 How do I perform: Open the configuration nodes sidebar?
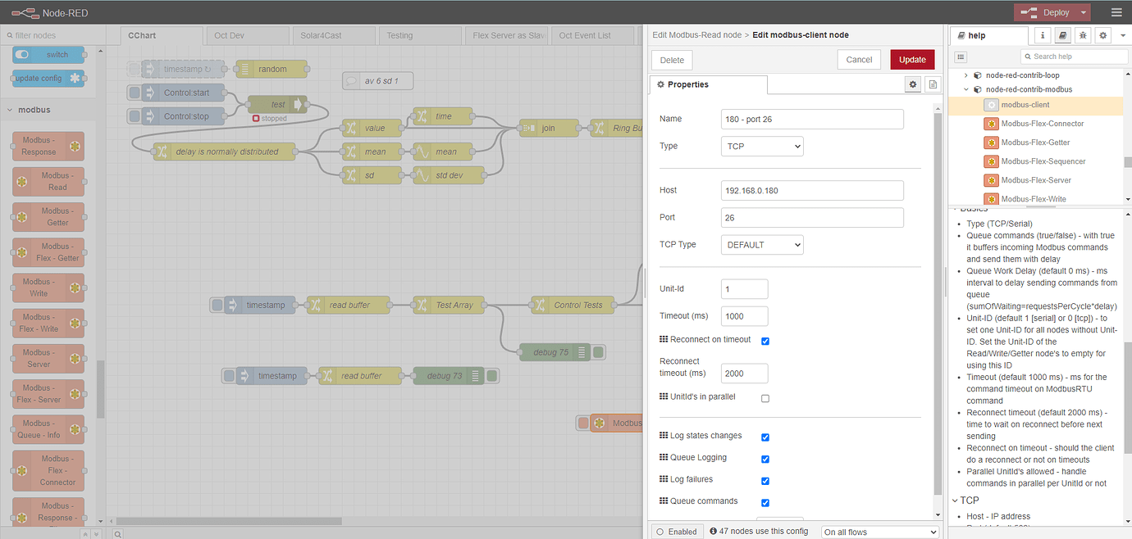tap(1102, 35)
